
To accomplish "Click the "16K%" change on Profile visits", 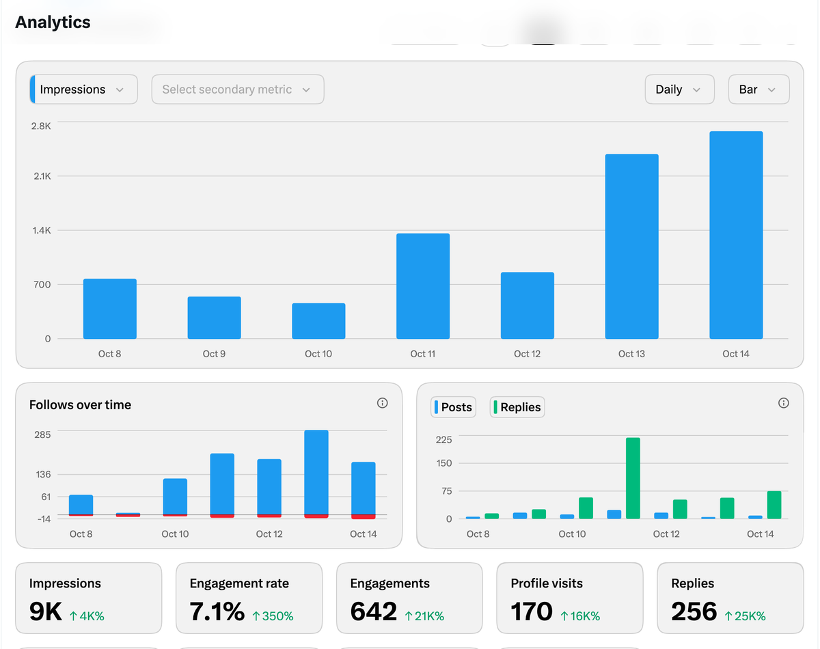I will 580,616.
